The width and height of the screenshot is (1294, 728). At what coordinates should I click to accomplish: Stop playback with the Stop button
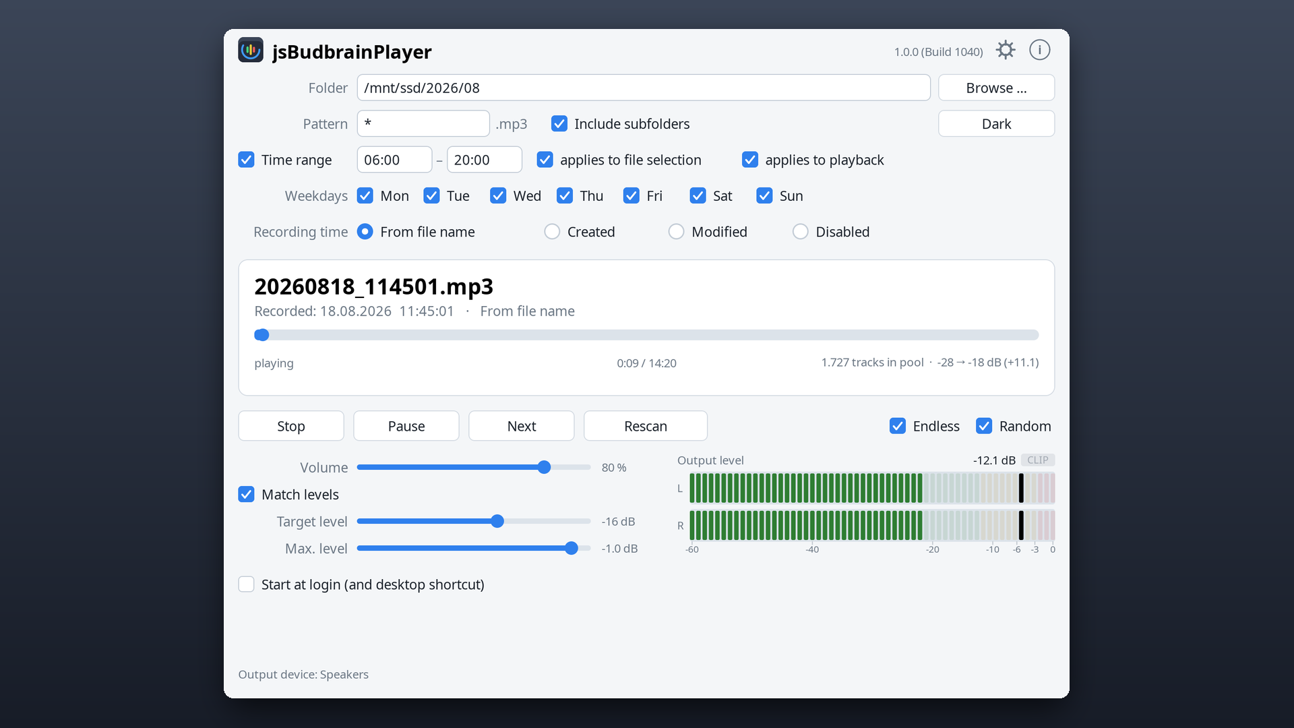point(291,426)
